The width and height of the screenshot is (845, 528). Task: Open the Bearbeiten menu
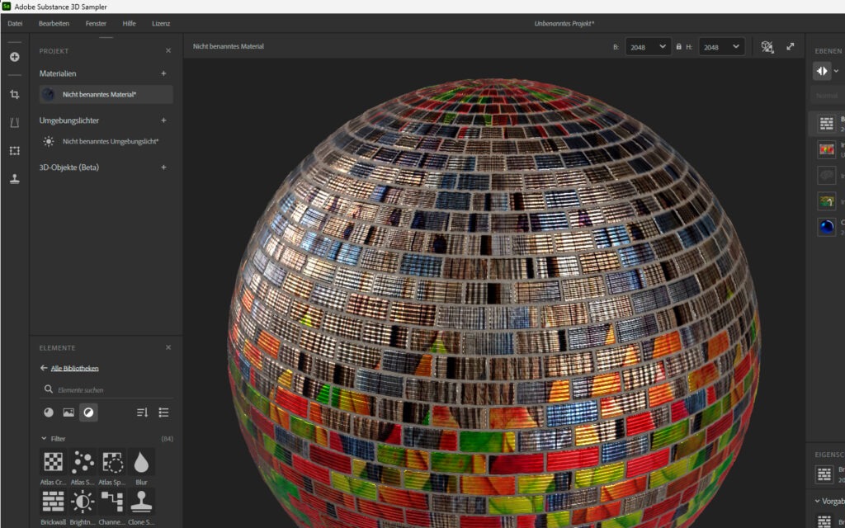click(54, 23)
